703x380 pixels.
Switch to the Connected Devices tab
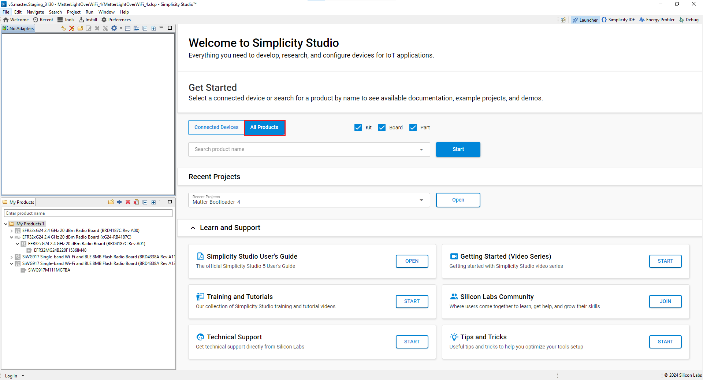coord(216,128)
